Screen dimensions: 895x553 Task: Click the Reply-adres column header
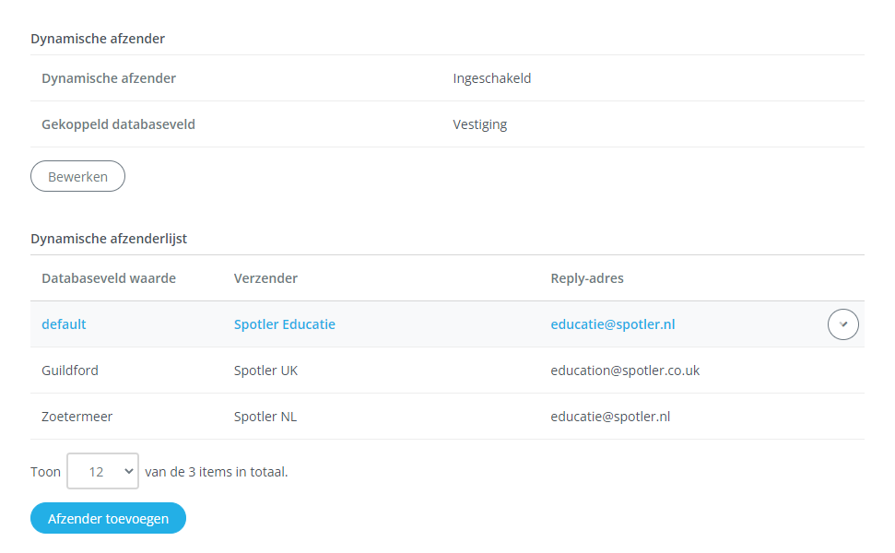(x=587, y=278)
